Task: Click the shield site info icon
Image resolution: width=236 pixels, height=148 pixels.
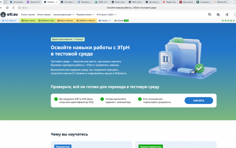Action: [19, 8]
